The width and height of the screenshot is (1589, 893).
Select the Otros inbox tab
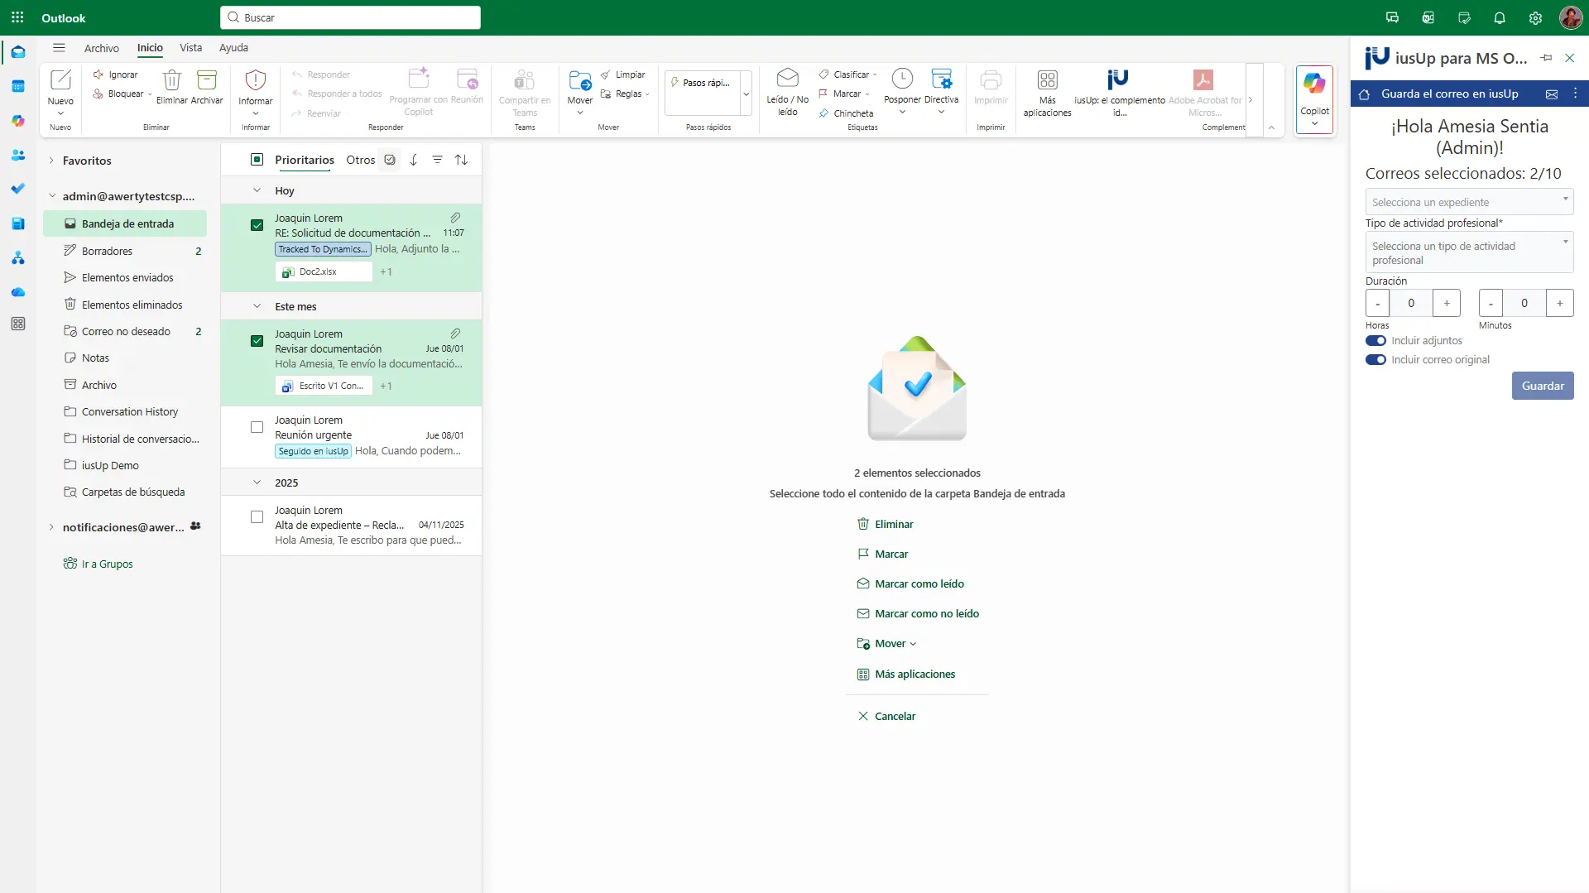coord(360,161)
